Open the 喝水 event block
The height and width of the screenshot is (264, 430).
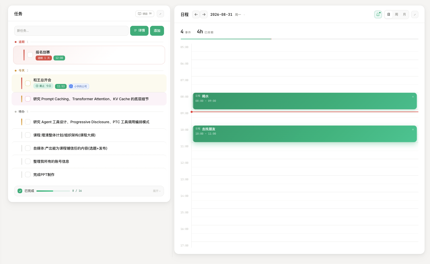click(x=305, y=101)
